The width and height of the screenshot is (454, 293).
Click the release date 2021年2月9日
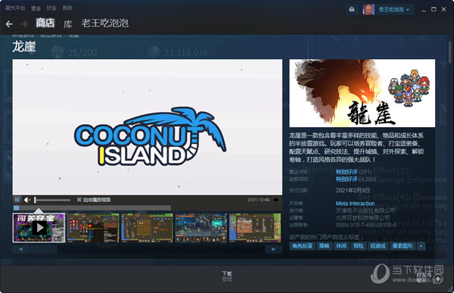tap(353, 190)
